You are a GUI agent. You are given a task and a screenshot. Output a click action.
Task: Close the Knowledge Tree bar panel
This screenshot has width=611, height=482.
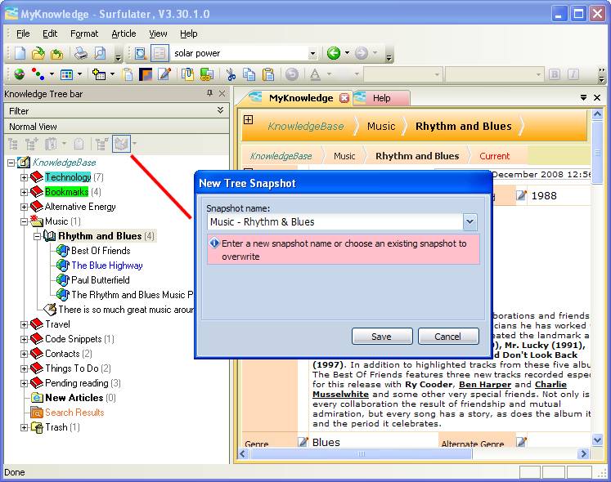(222, 93)
